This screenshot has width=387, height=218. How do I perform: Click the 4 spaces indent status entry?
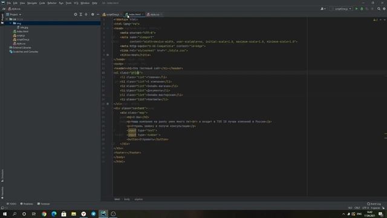point(376,208)
